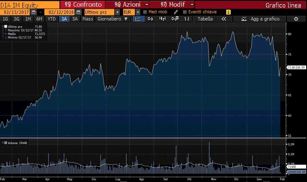The height and width of the screenshot is (182, 307).
Task: Select the bar chart style icon
Action: point(163,19)
